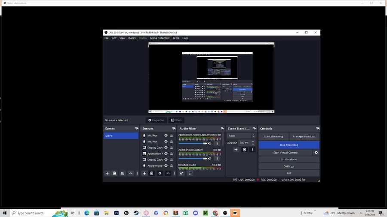The height and width of the screenshot is (217, 387).
Task: Click the OBS preview canvas
Action: [211, 78]
